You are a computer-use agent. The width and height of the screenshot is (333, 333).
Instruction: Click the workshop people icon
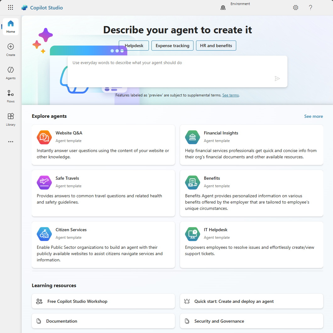pyautogui.click(x=39, y=301)
